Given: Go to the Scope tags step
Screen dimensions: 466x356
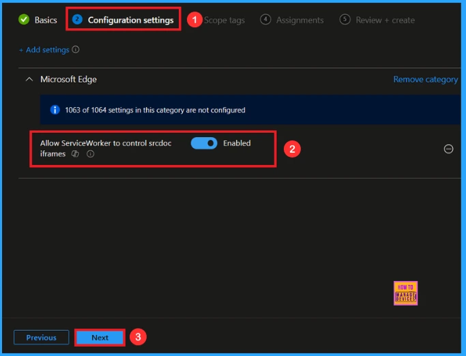Looking at the screenshot, I should click(224, 20).
